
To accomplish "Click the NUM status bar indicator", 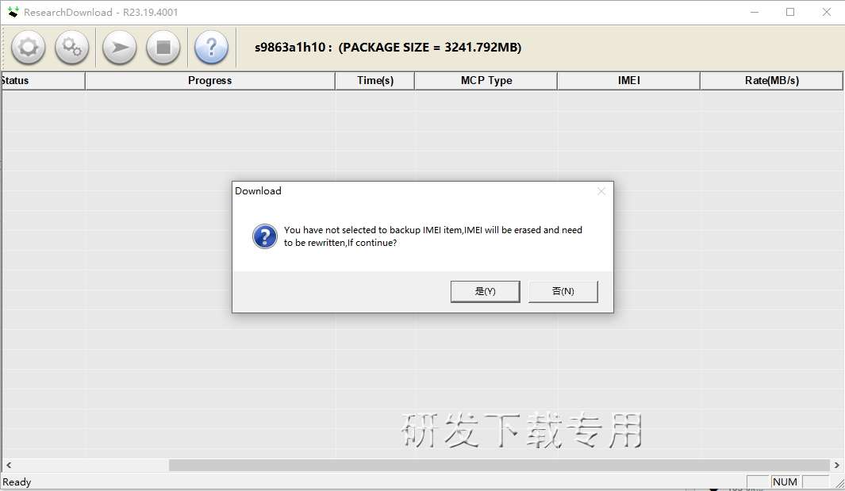I will (785, 481).
